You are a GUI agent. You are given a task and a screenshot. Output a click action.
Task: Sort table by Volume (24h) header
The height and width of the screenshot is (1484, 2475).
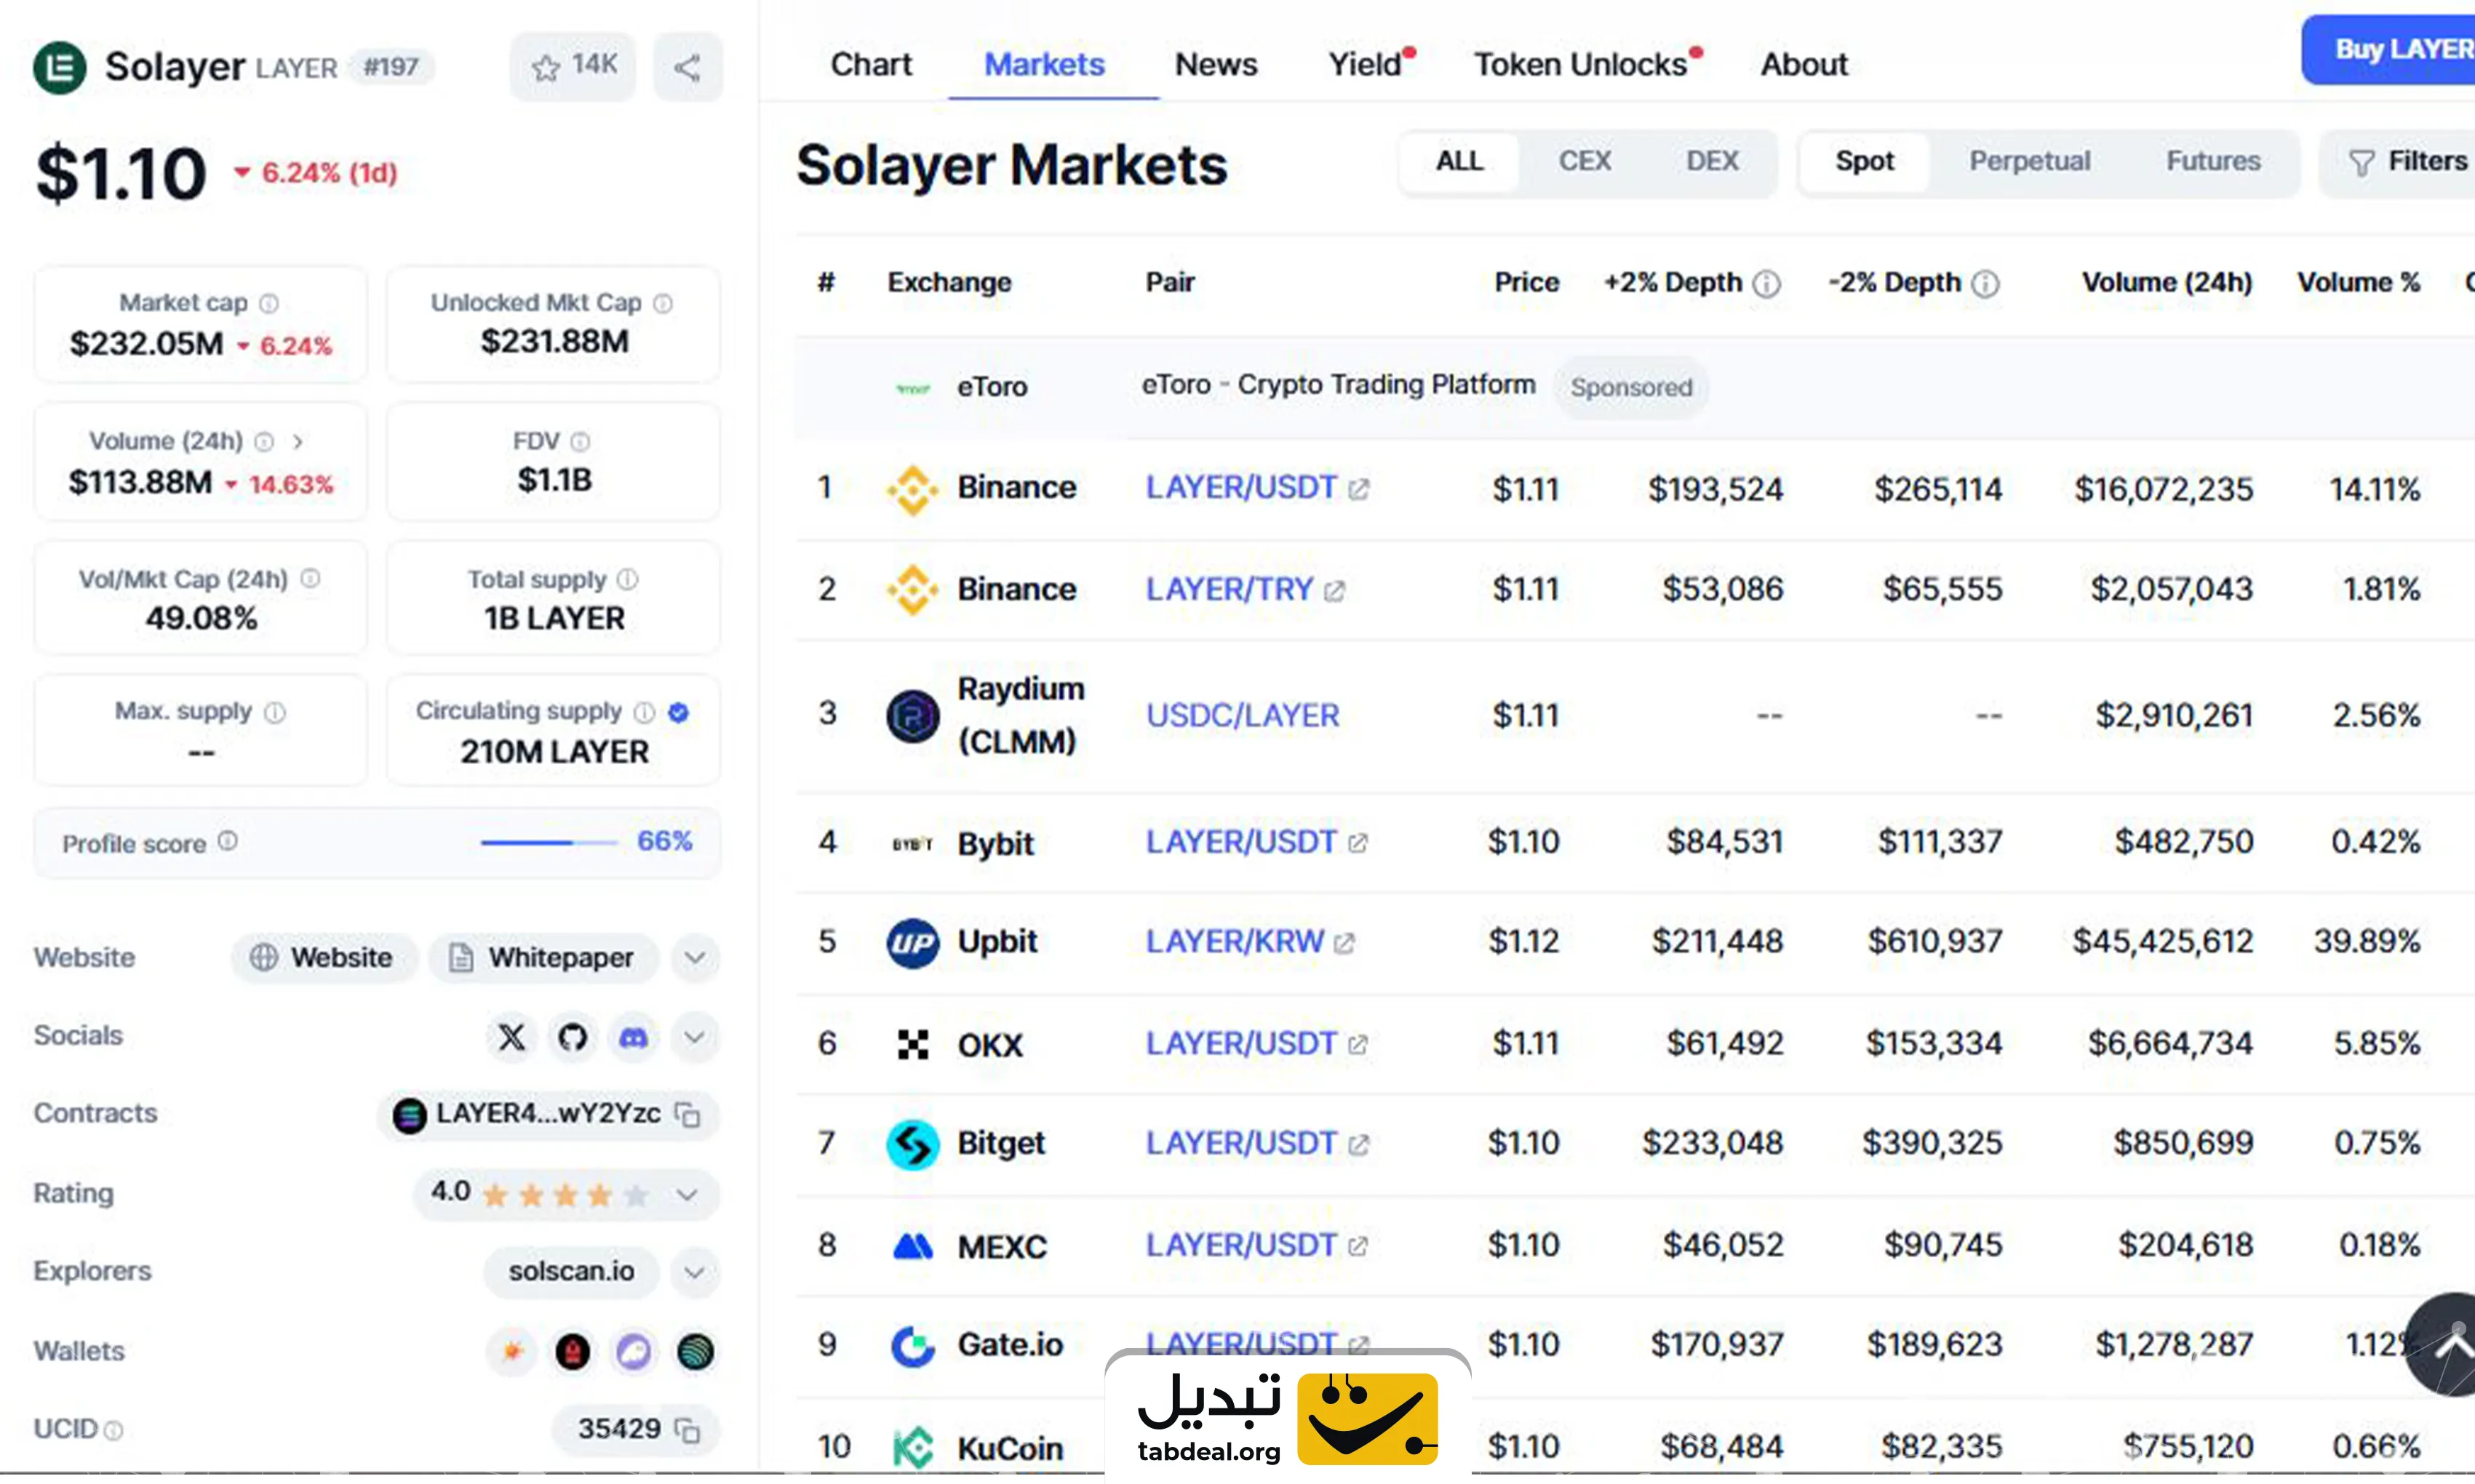point(2167,283)
